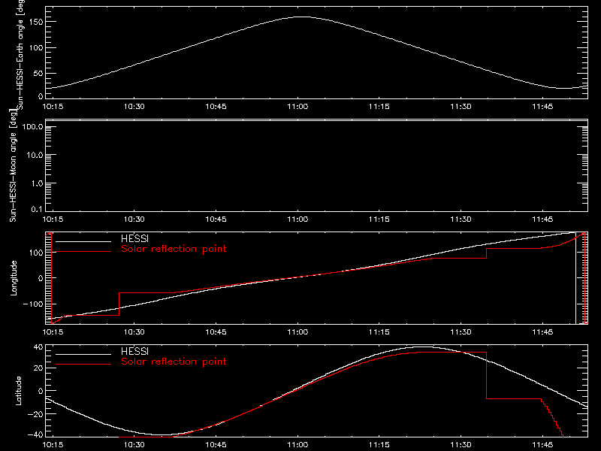The height and width of the screenshot is (451, 601).
Task: Click 11:00 time label under Latitude plot
Action: [x=297, y=444]
